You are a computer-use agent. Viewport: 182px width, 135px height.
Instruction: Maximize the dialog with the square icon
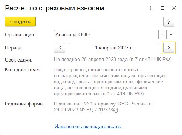pos(162,8)
